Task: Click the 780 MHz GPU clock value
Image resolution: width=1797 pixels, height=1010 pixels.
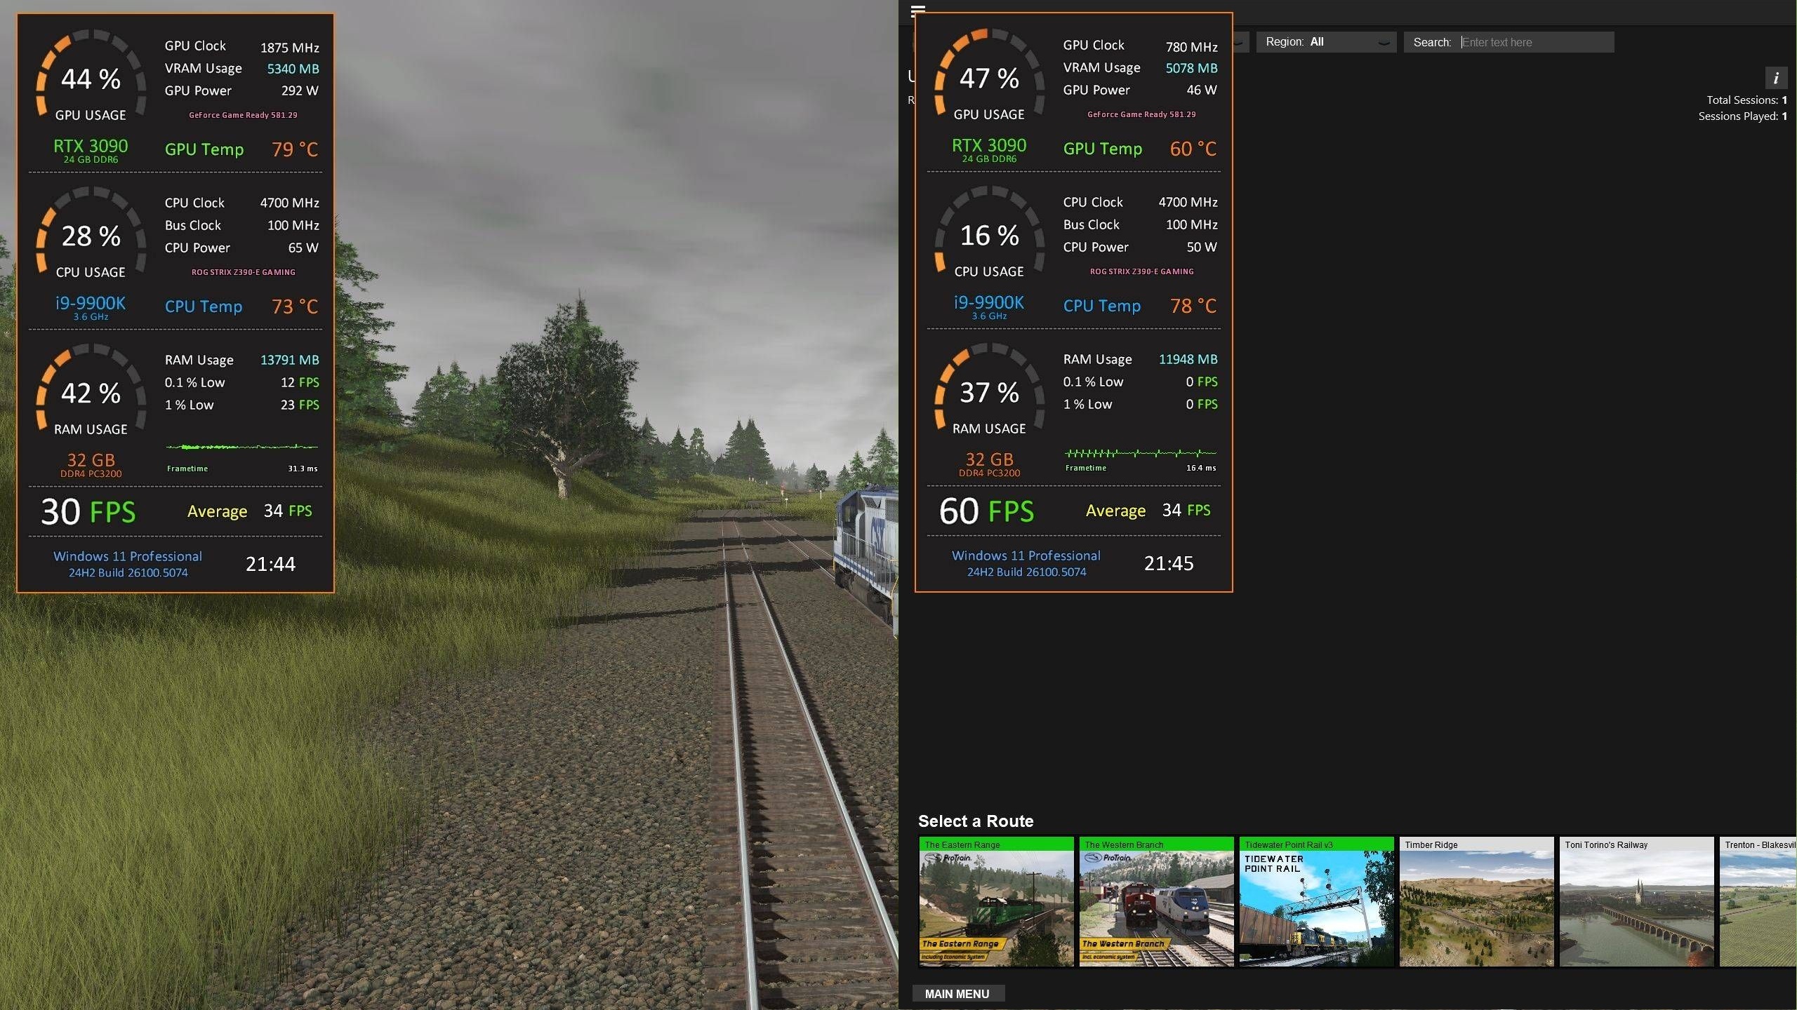Action: click(1191, 47)
